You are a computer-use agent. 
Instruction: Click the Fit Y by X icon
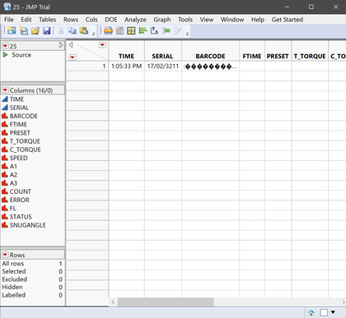(155, 30)
